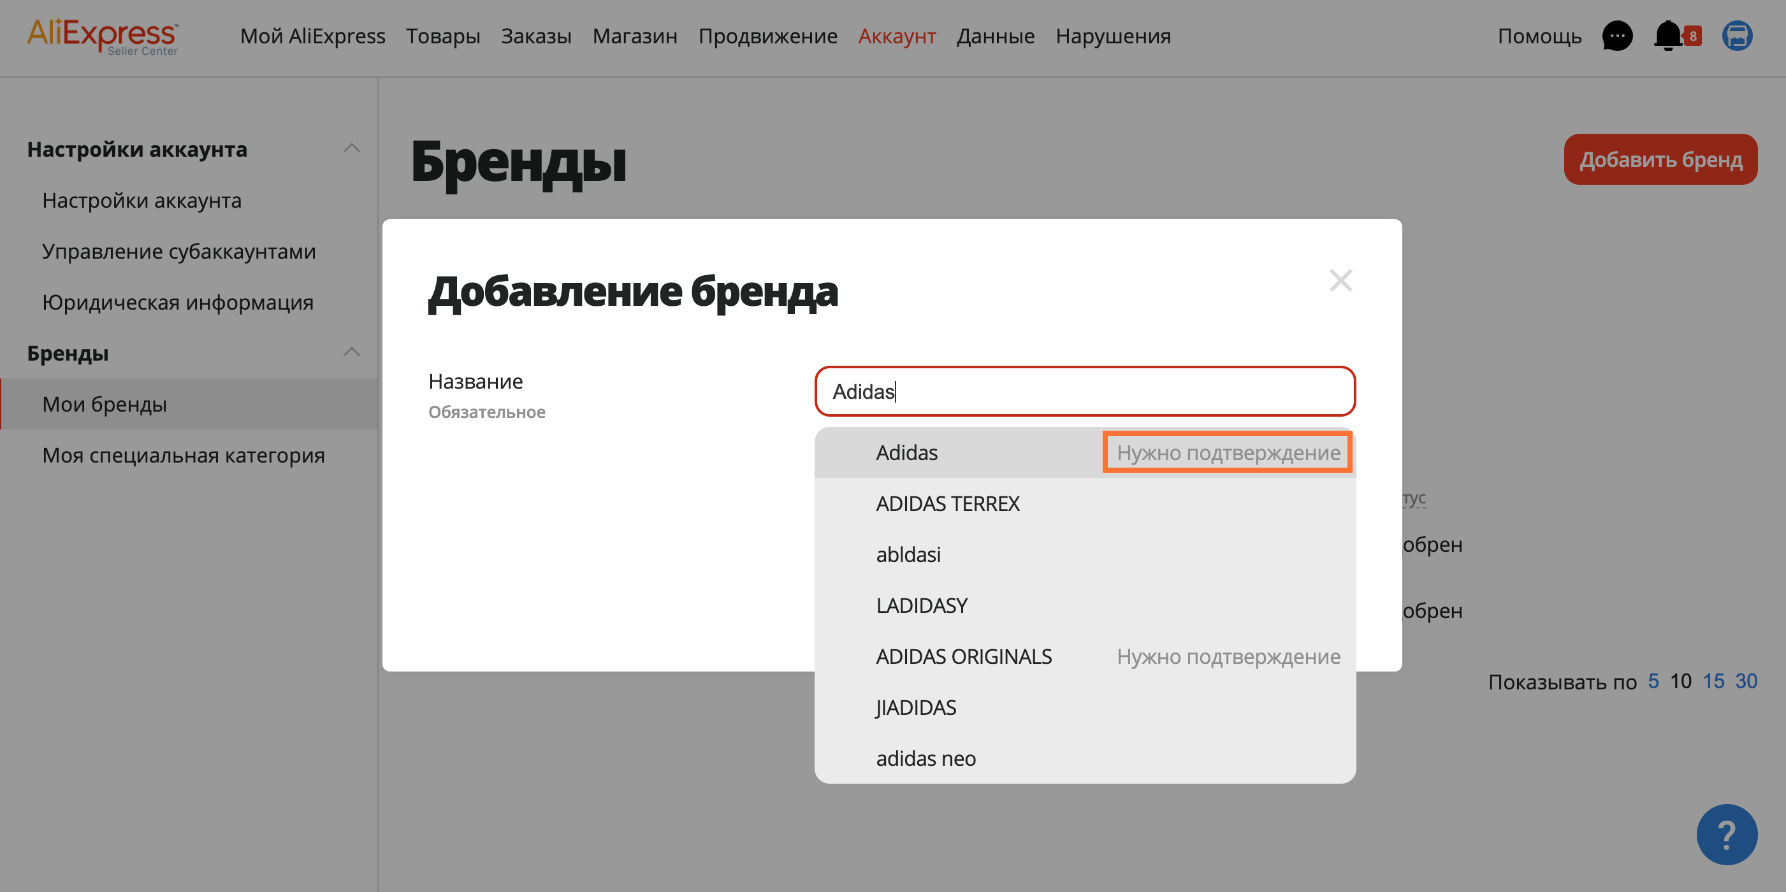Open the Товары menu
The width and height of the screenshot is (1786, 892).
(x=442, y=36)
